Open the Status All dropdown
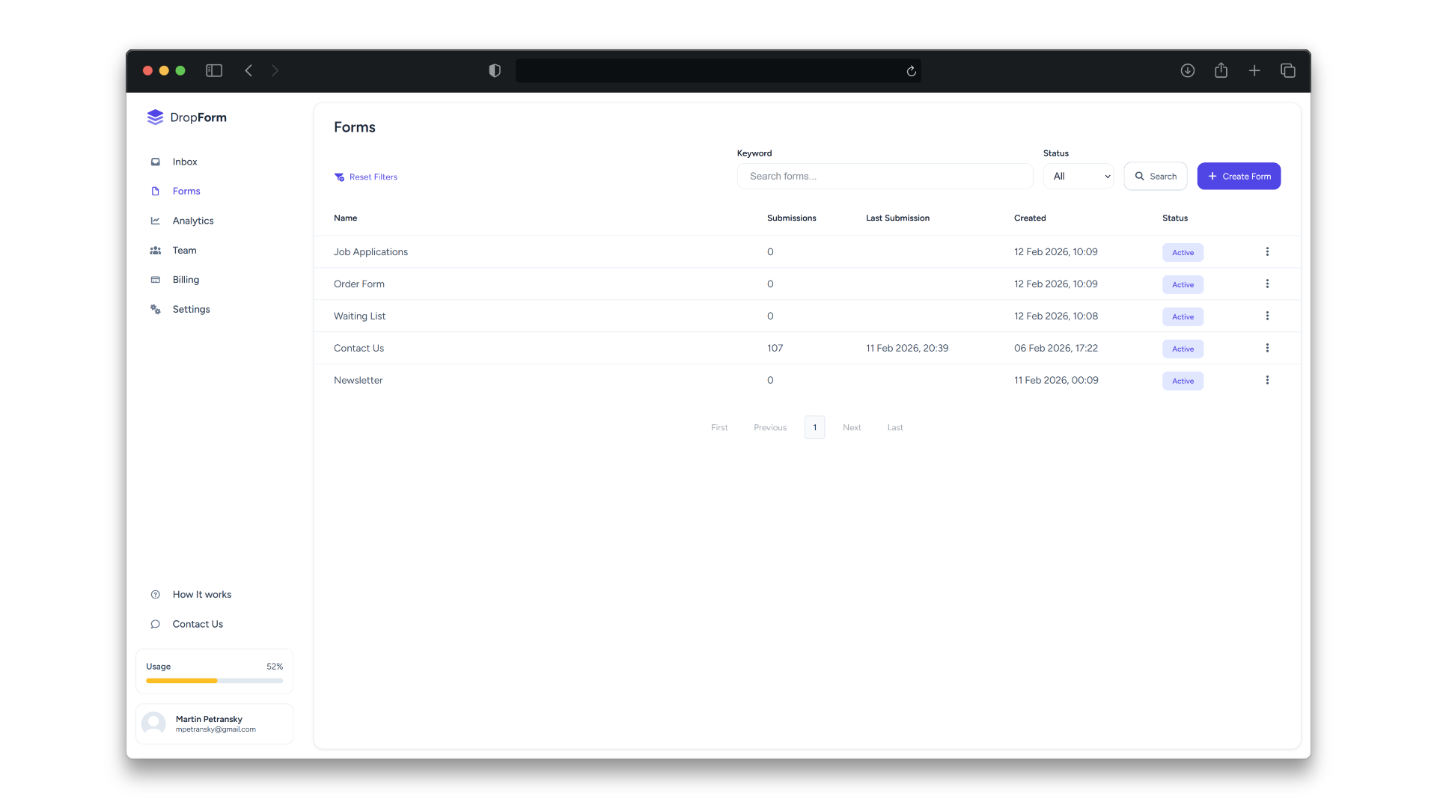Screen dimensions: 1437x808 [1078, 176]
